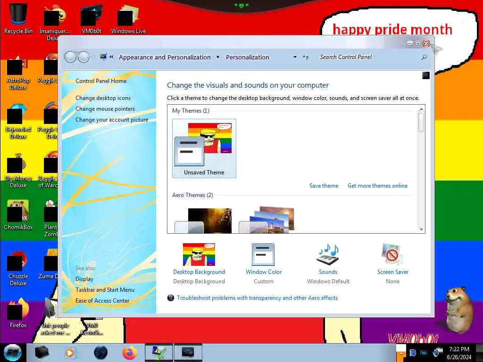Click the Sounds icon with music notes
The image size is (483, 362).
[328, 255]
